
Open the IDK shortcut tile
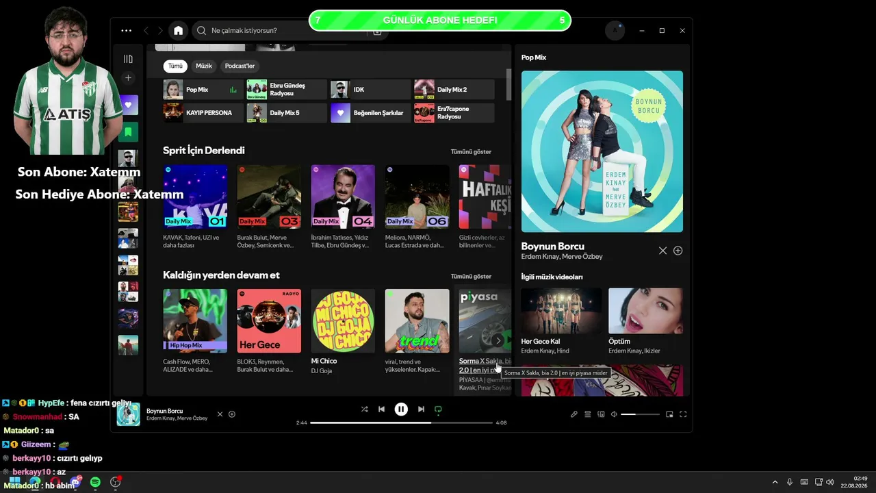370,90
